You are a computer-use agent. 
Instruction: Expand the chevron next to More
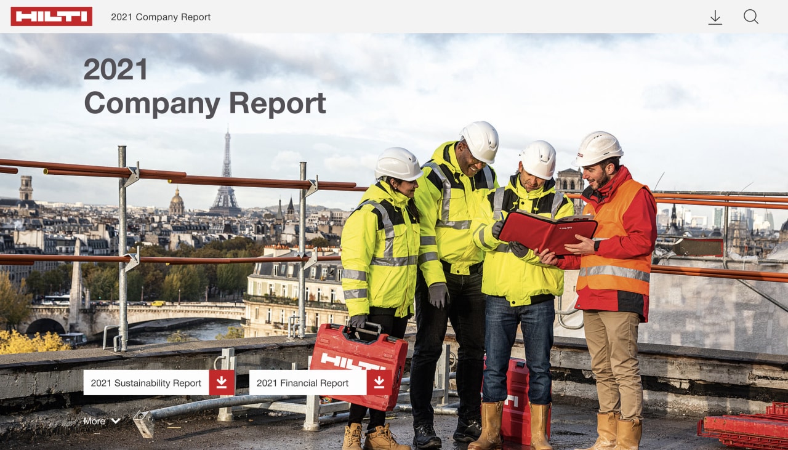pos(116,421)
